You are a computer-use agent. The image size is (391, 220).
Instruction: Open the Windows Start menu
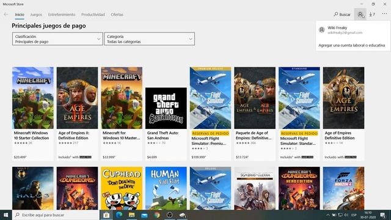[5, 215]
